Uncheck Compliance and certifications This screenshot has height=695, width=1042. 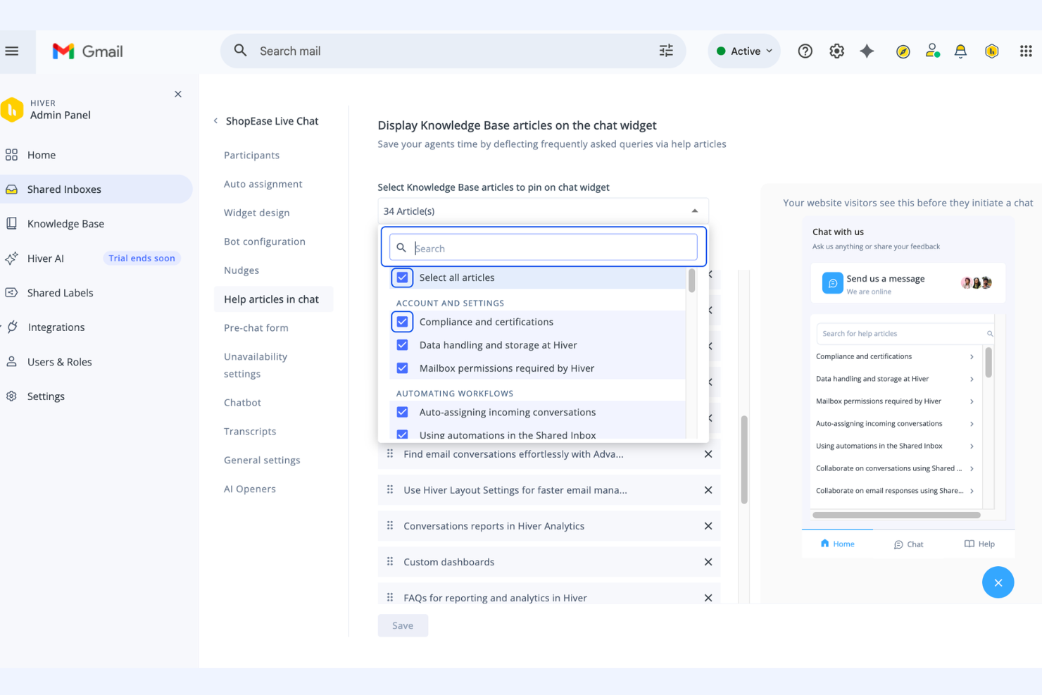[402, 322]
